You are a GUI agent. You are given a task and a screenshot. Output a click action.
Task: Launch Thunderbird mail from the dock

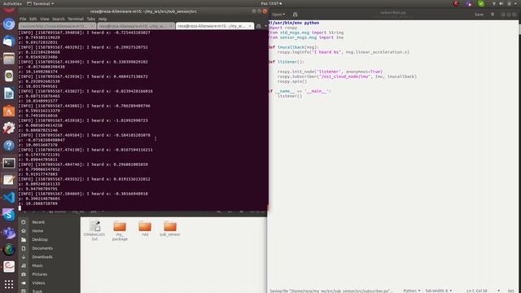9,42
